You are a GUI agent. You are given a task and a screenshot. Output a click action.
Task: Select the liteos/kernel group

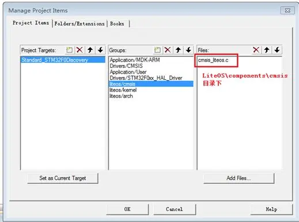[151, 90]
